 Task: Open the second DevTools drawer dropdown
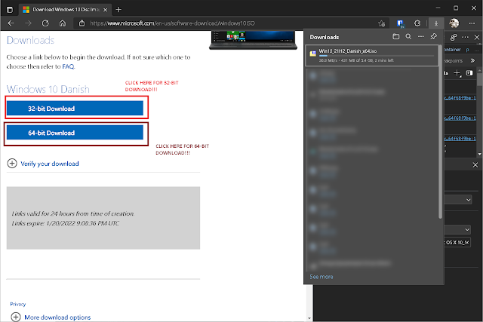(457, 230)
